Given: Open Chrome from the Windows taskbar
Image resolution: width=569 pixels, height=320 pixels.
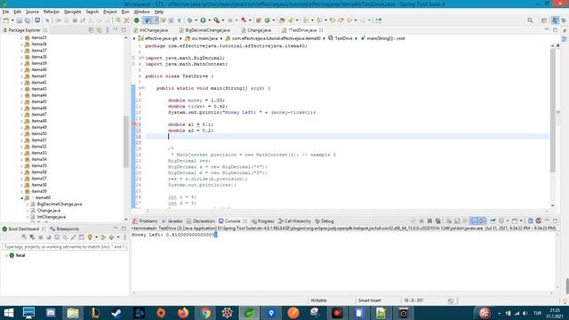Looking at the screenshot, I should 205,312.
